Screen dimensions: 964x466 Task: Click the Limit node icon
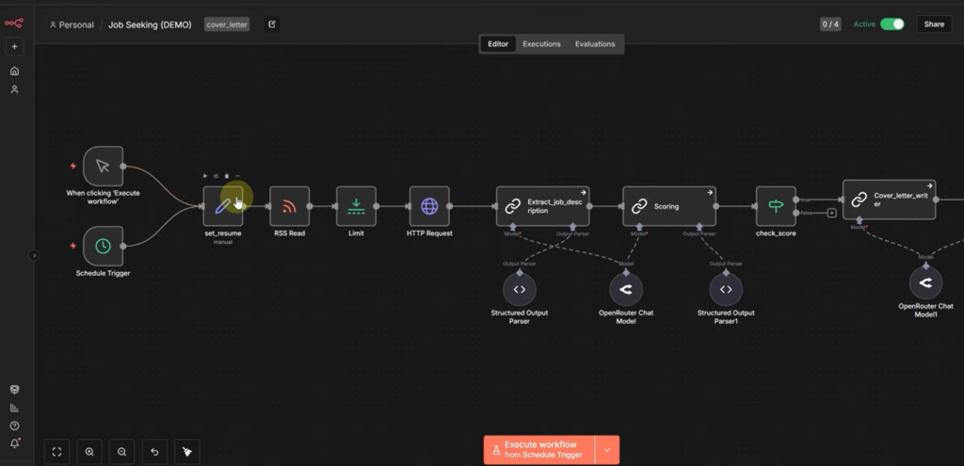click(x=356, y=205)
